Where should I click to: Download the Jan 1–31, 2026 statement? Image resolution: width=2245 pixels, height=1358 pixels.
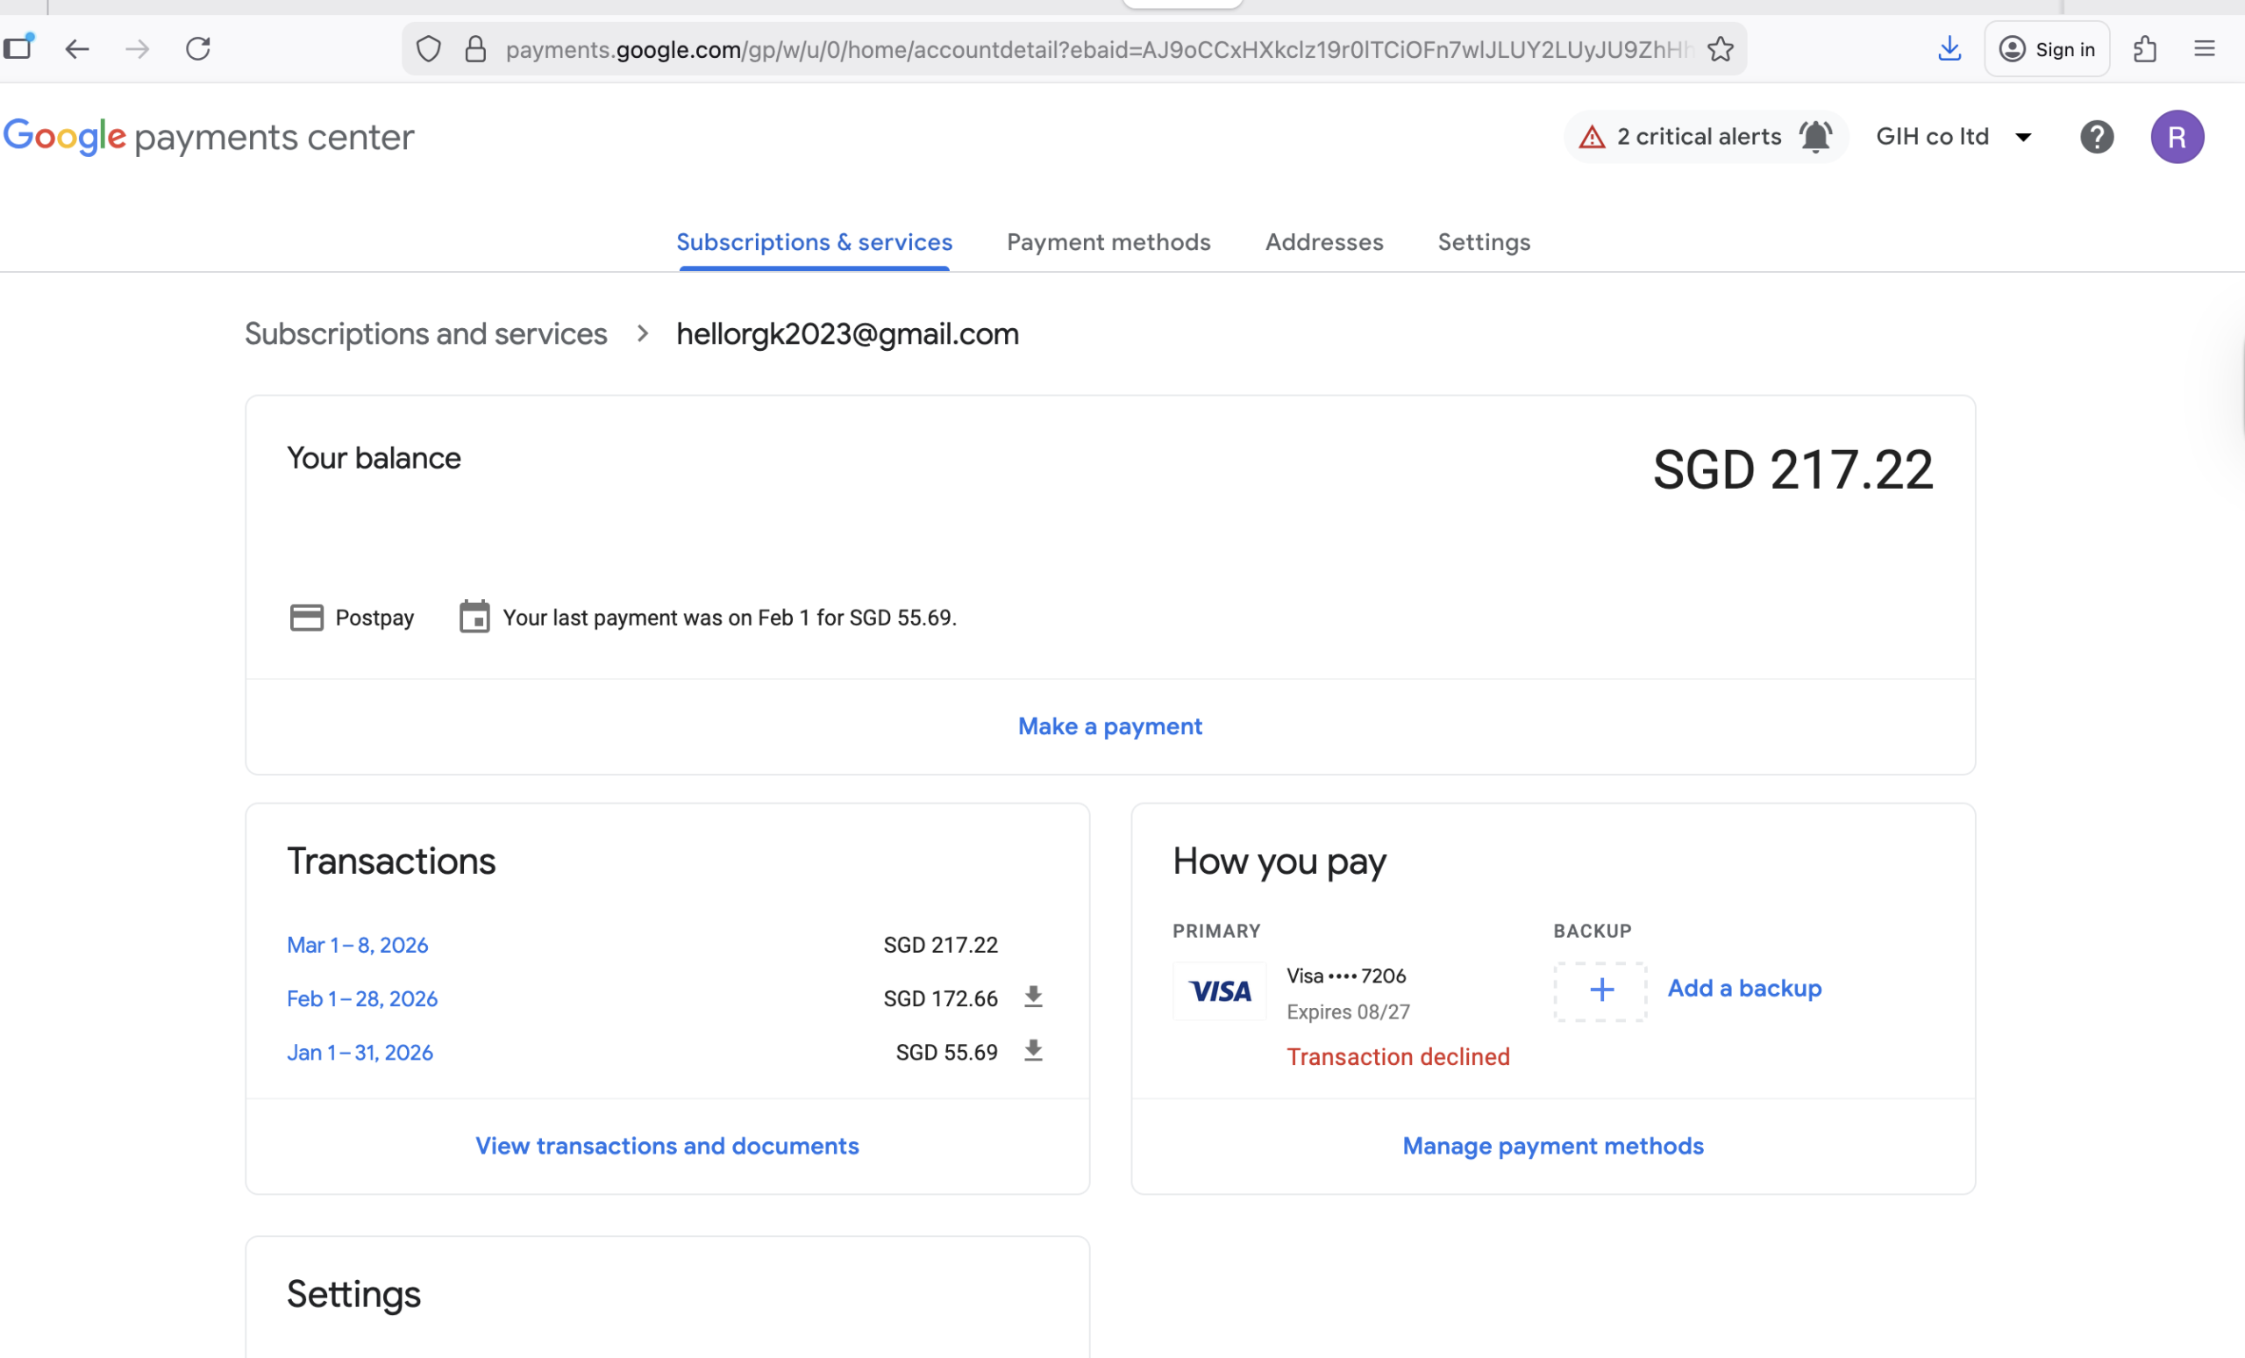(x=1032, y=1051)
